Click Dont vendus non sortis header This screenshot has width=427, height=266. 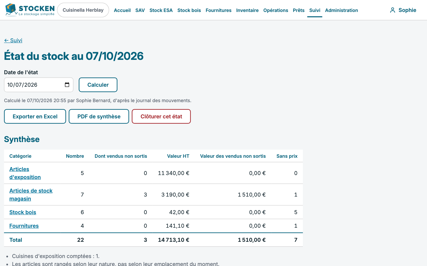(x=121, y=156)
